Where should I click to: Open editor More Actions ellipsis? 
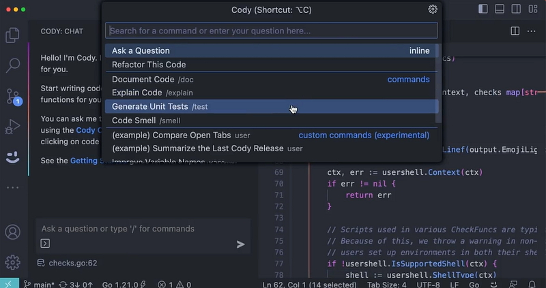click(532, 31)
